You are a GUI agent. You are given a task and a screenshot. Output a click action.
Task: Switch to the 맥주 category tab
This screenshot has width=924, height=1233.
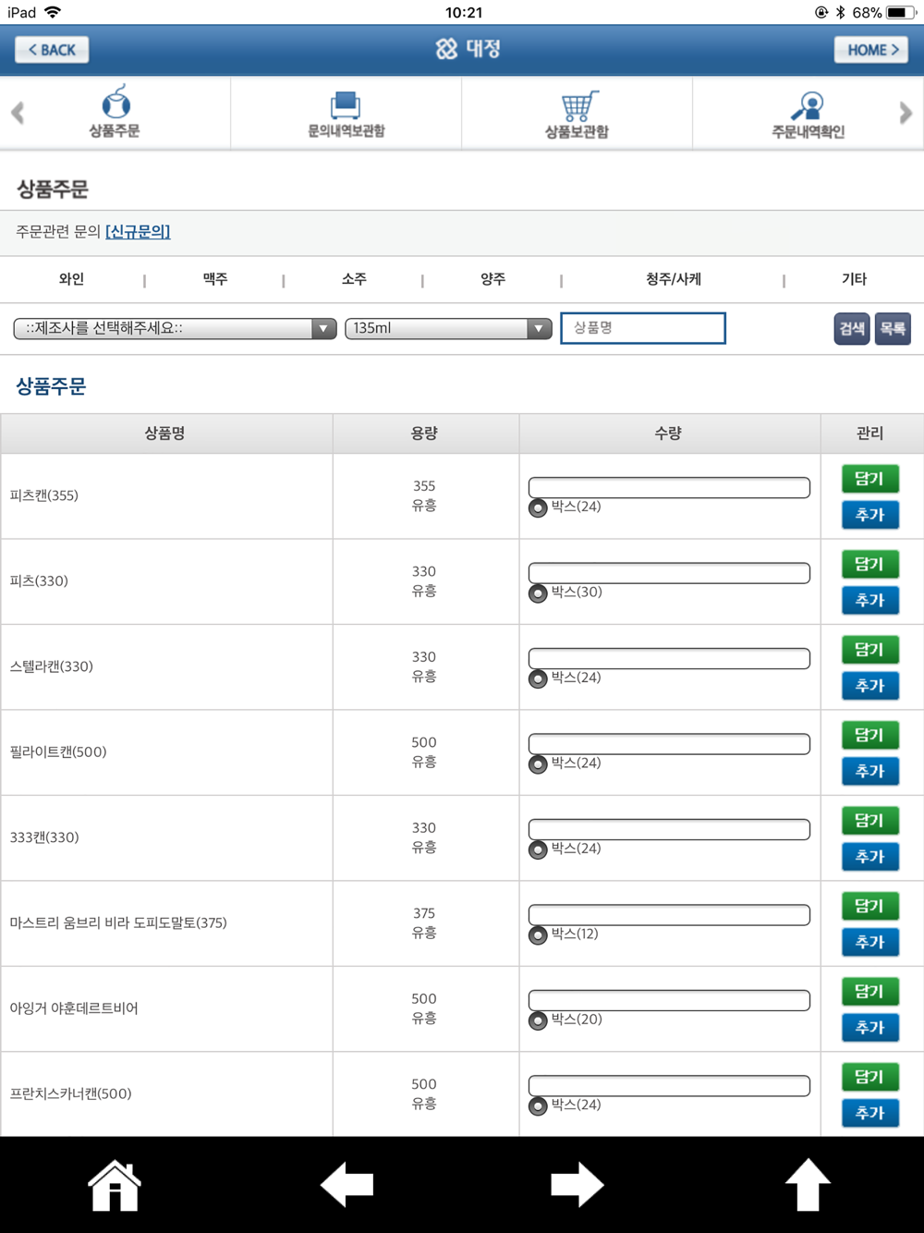215,279
